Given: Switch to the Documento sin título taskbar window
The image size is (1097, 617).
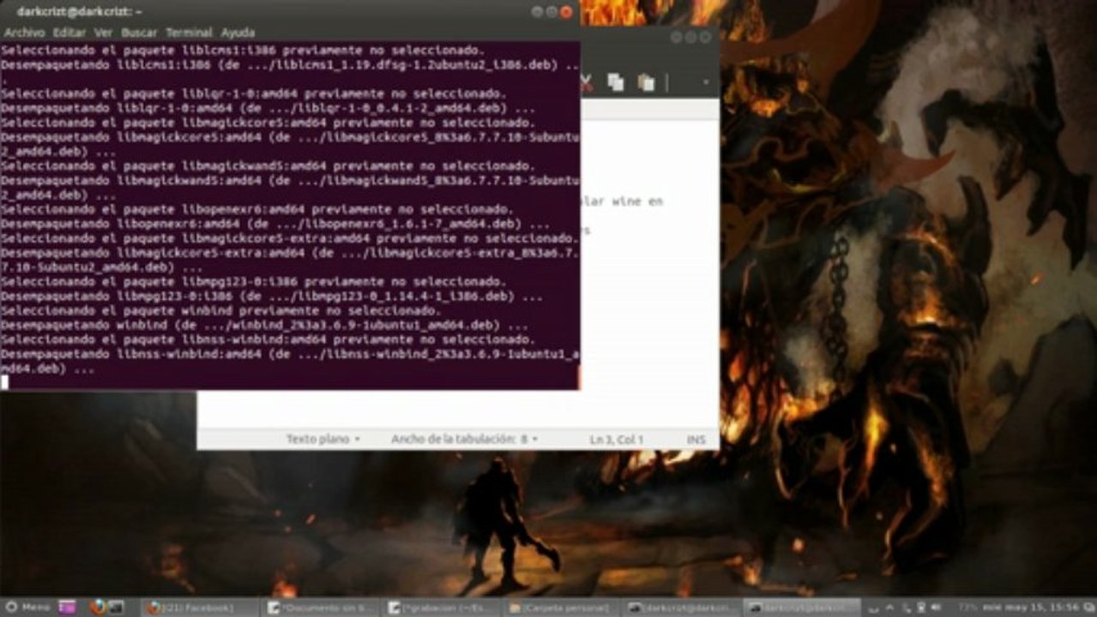Looking at the screenshot, I should [322, 608].
